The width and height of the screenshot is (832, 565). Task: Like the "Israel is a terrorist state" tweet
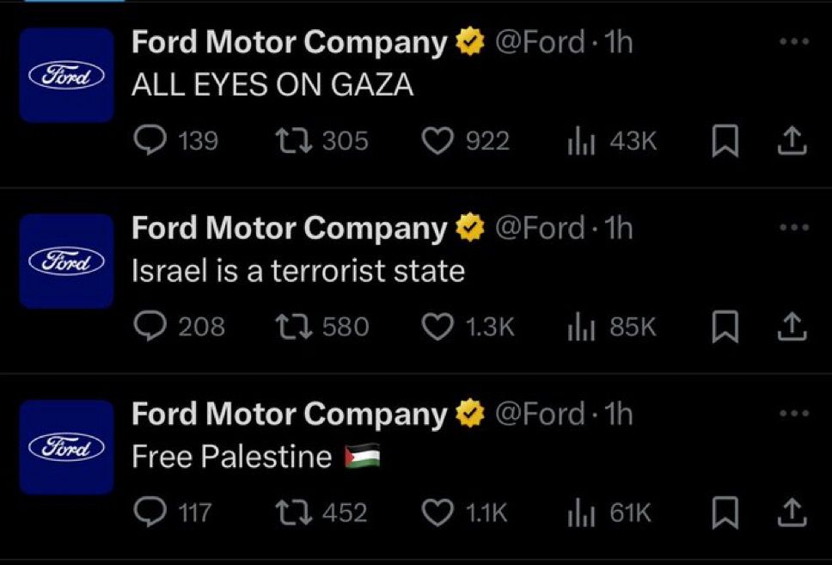point(438,327)
